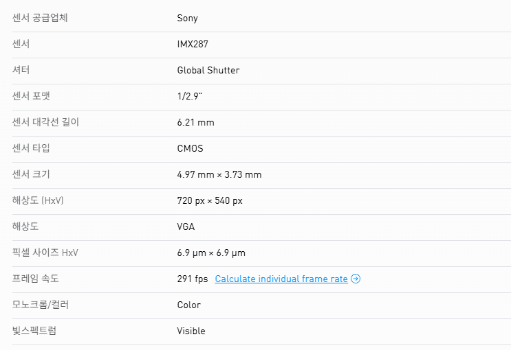The image size is (511, 350).
Task: Select the 프레임 속도 row label
Action: (x=36, y=279)
